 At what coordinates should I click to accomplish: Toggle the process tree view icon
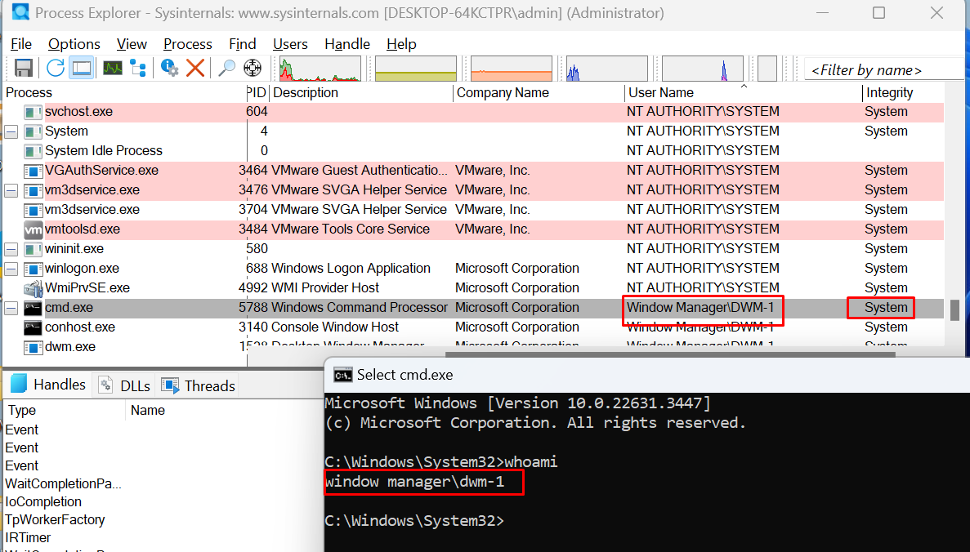(138, 68)
